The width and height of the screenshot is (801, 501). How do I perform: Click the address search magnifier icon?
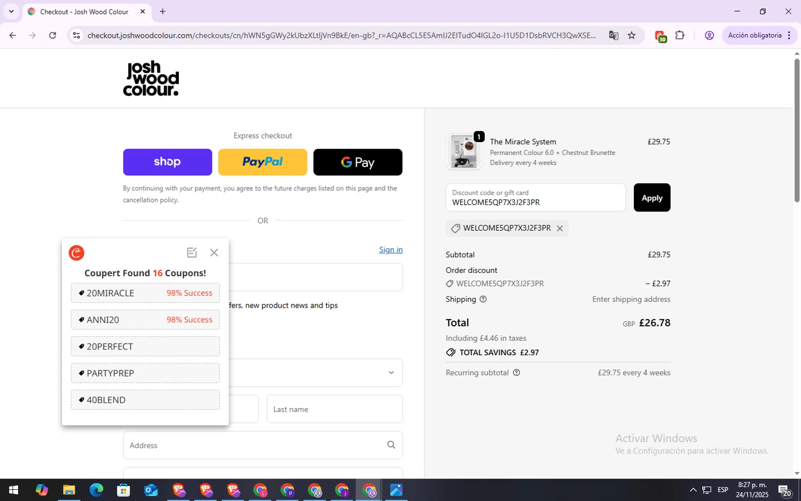(391, 445)
